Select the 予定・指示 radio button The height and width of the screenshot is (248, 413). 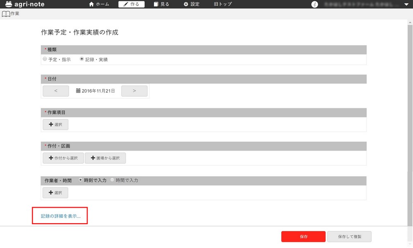(45, 59)
